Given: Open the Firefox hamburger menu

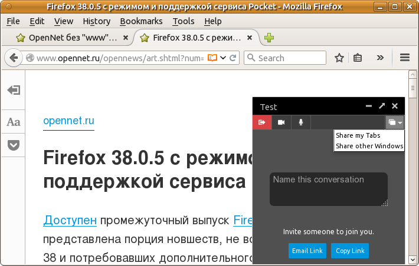Looking at the screenshot, I should (405, 58).
